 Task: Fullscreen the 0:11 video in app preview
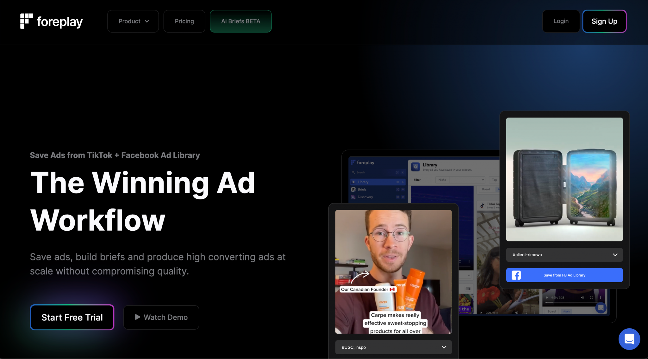(x=526, y=313)
